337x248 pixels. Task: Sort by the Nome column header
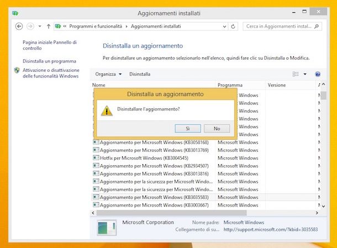click(x=154, y=85)
